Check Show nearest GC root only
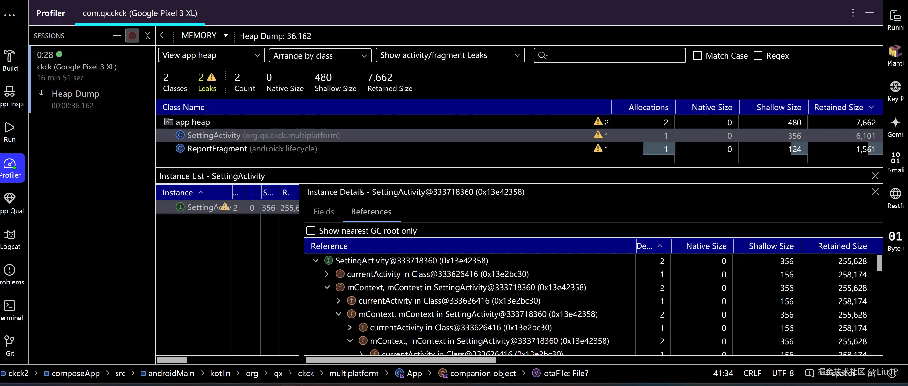 point(311,231)
